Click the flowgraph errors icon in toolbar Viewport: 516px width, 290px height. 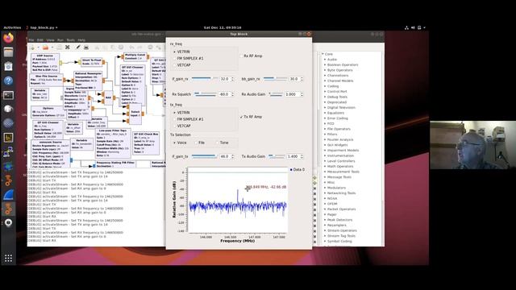click(150, 48)
